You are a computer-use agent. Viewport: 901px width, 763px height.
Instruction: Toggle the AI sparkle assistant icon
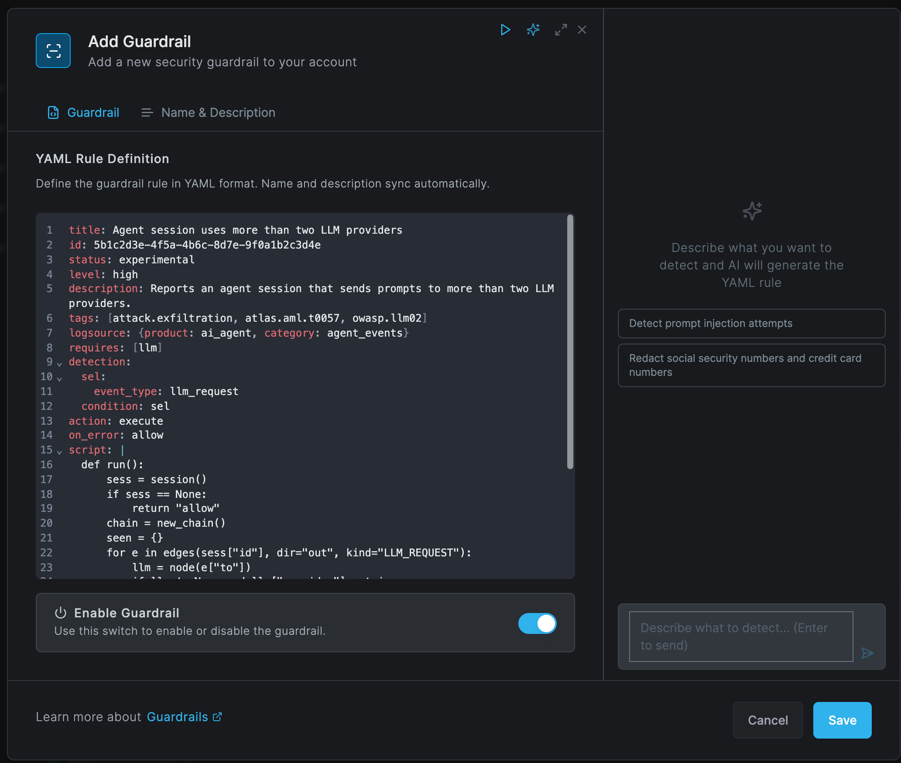[533, 30]
